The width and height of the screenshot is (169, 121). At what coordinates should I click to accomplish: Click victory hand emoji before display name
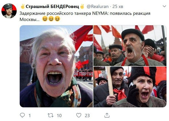23,7
